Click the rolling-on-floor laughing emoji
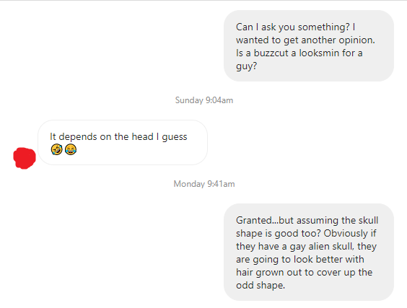 tap(56, 149)
